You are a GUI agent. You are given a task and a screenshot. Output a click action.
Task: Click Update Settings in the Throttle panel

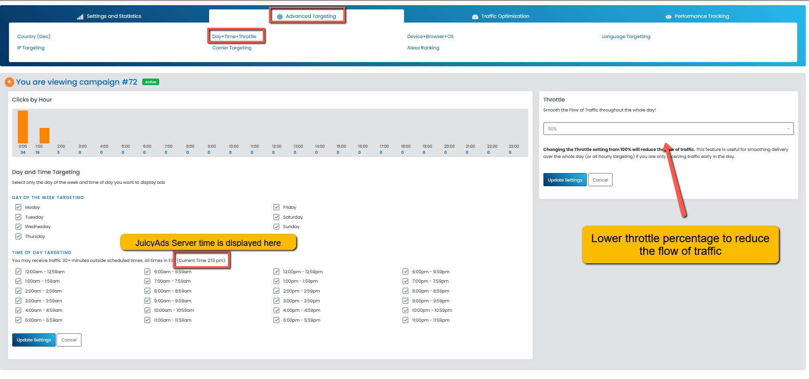point(565,180)
